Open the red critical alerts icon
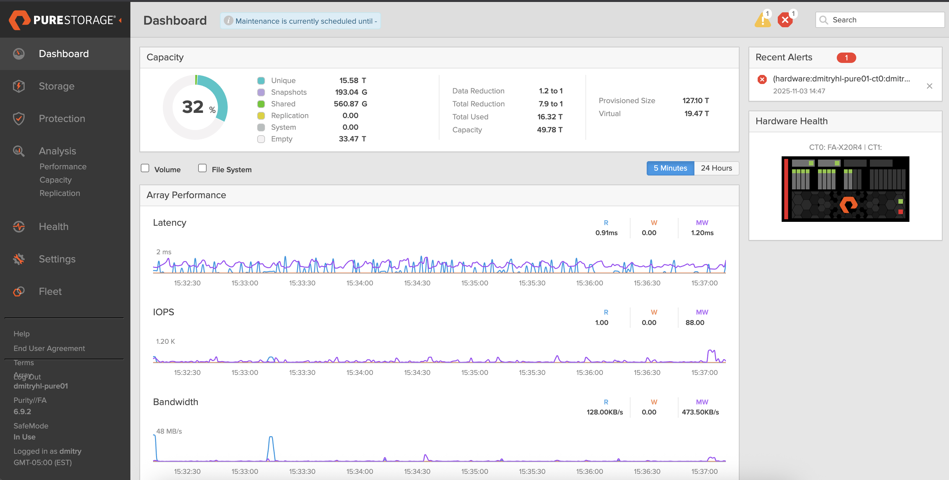This screenshot has height=480, width=949. [785, 20]
